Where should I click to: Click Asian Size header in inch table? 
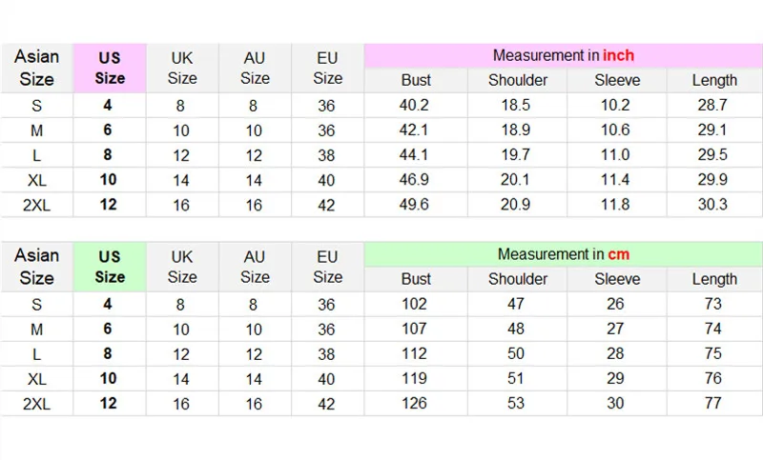pyautogui.click(x=36, y=68)
